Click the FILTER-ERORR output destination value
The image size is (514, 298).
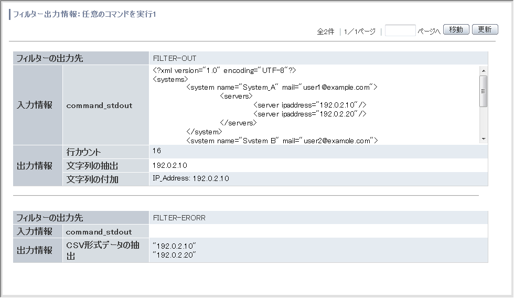[179, 218]
